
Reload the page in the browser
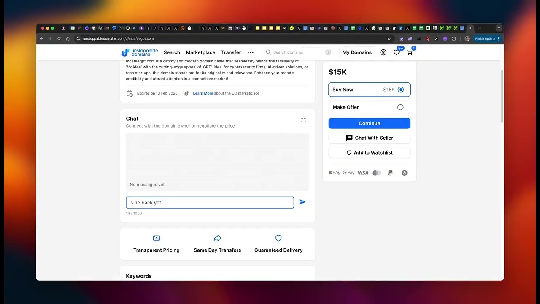pos(59,38)
